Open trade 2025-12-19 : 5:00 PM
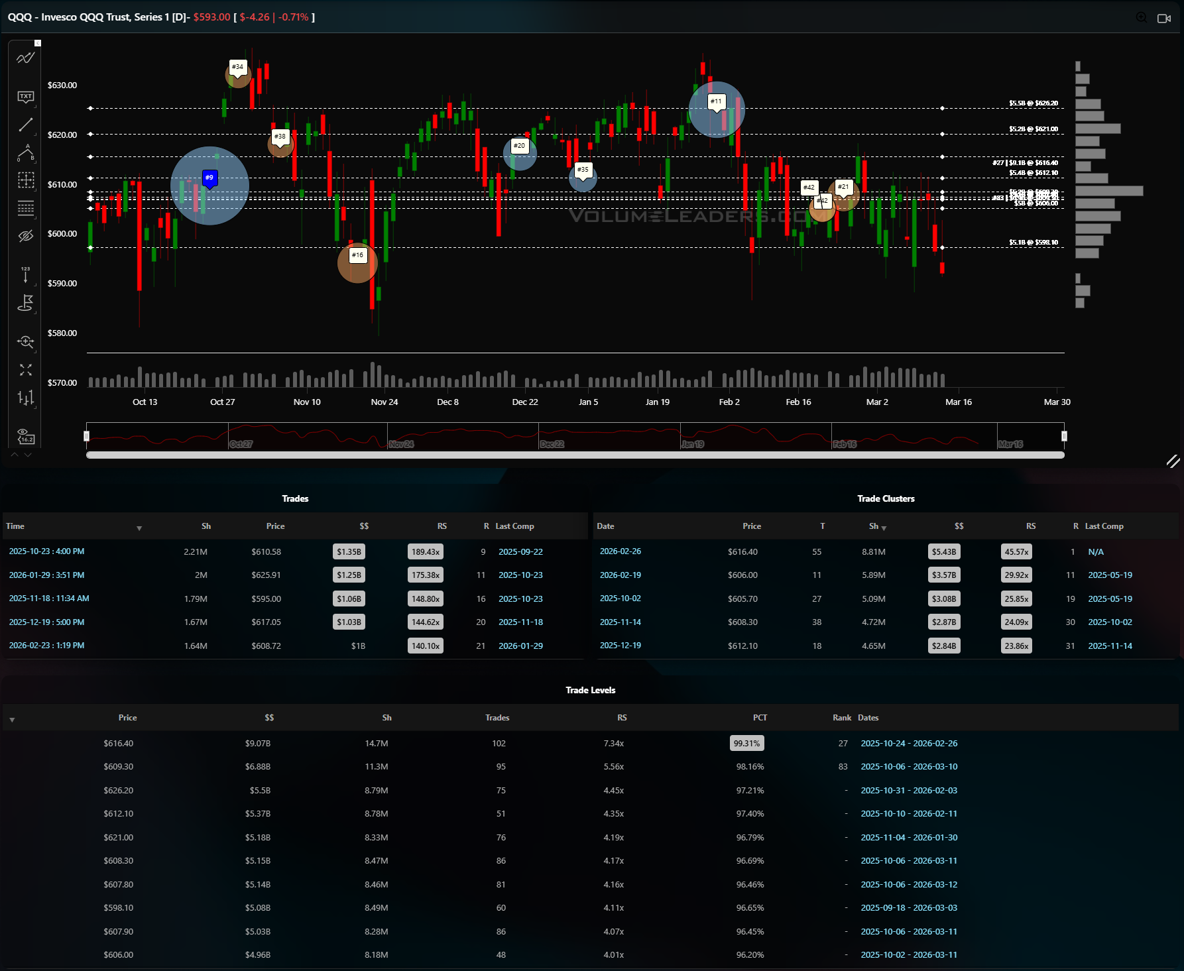This screenshot has height=971, width=1184. (x=46, y=622)
